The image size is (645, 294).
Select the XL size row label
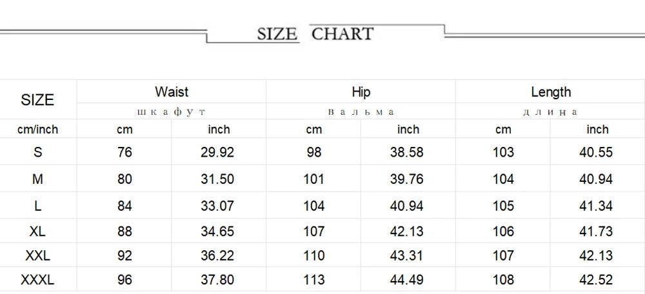[x=37, y=231]
